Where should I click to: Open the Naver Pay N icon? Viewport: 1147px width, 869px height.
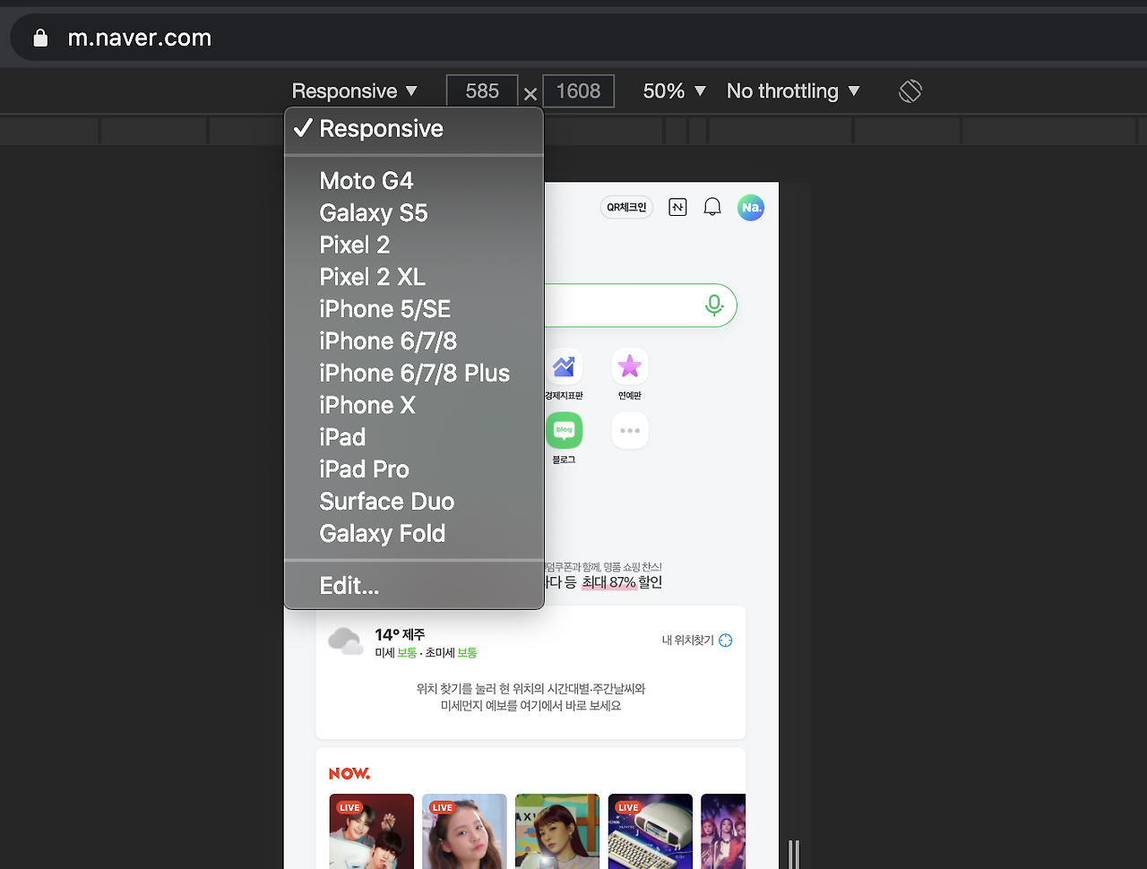coord(677,208)
